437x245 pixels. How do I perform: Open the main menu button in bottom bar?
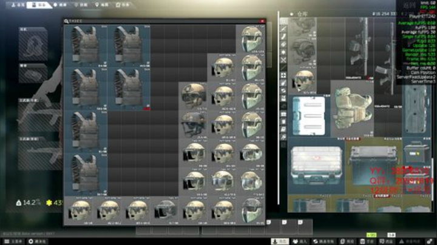[x=13, y=241]
